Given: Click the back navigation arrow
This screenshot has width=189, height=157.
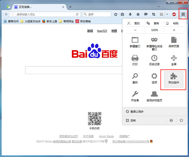Looking at the screenshot, I should (x=6, y=15).
